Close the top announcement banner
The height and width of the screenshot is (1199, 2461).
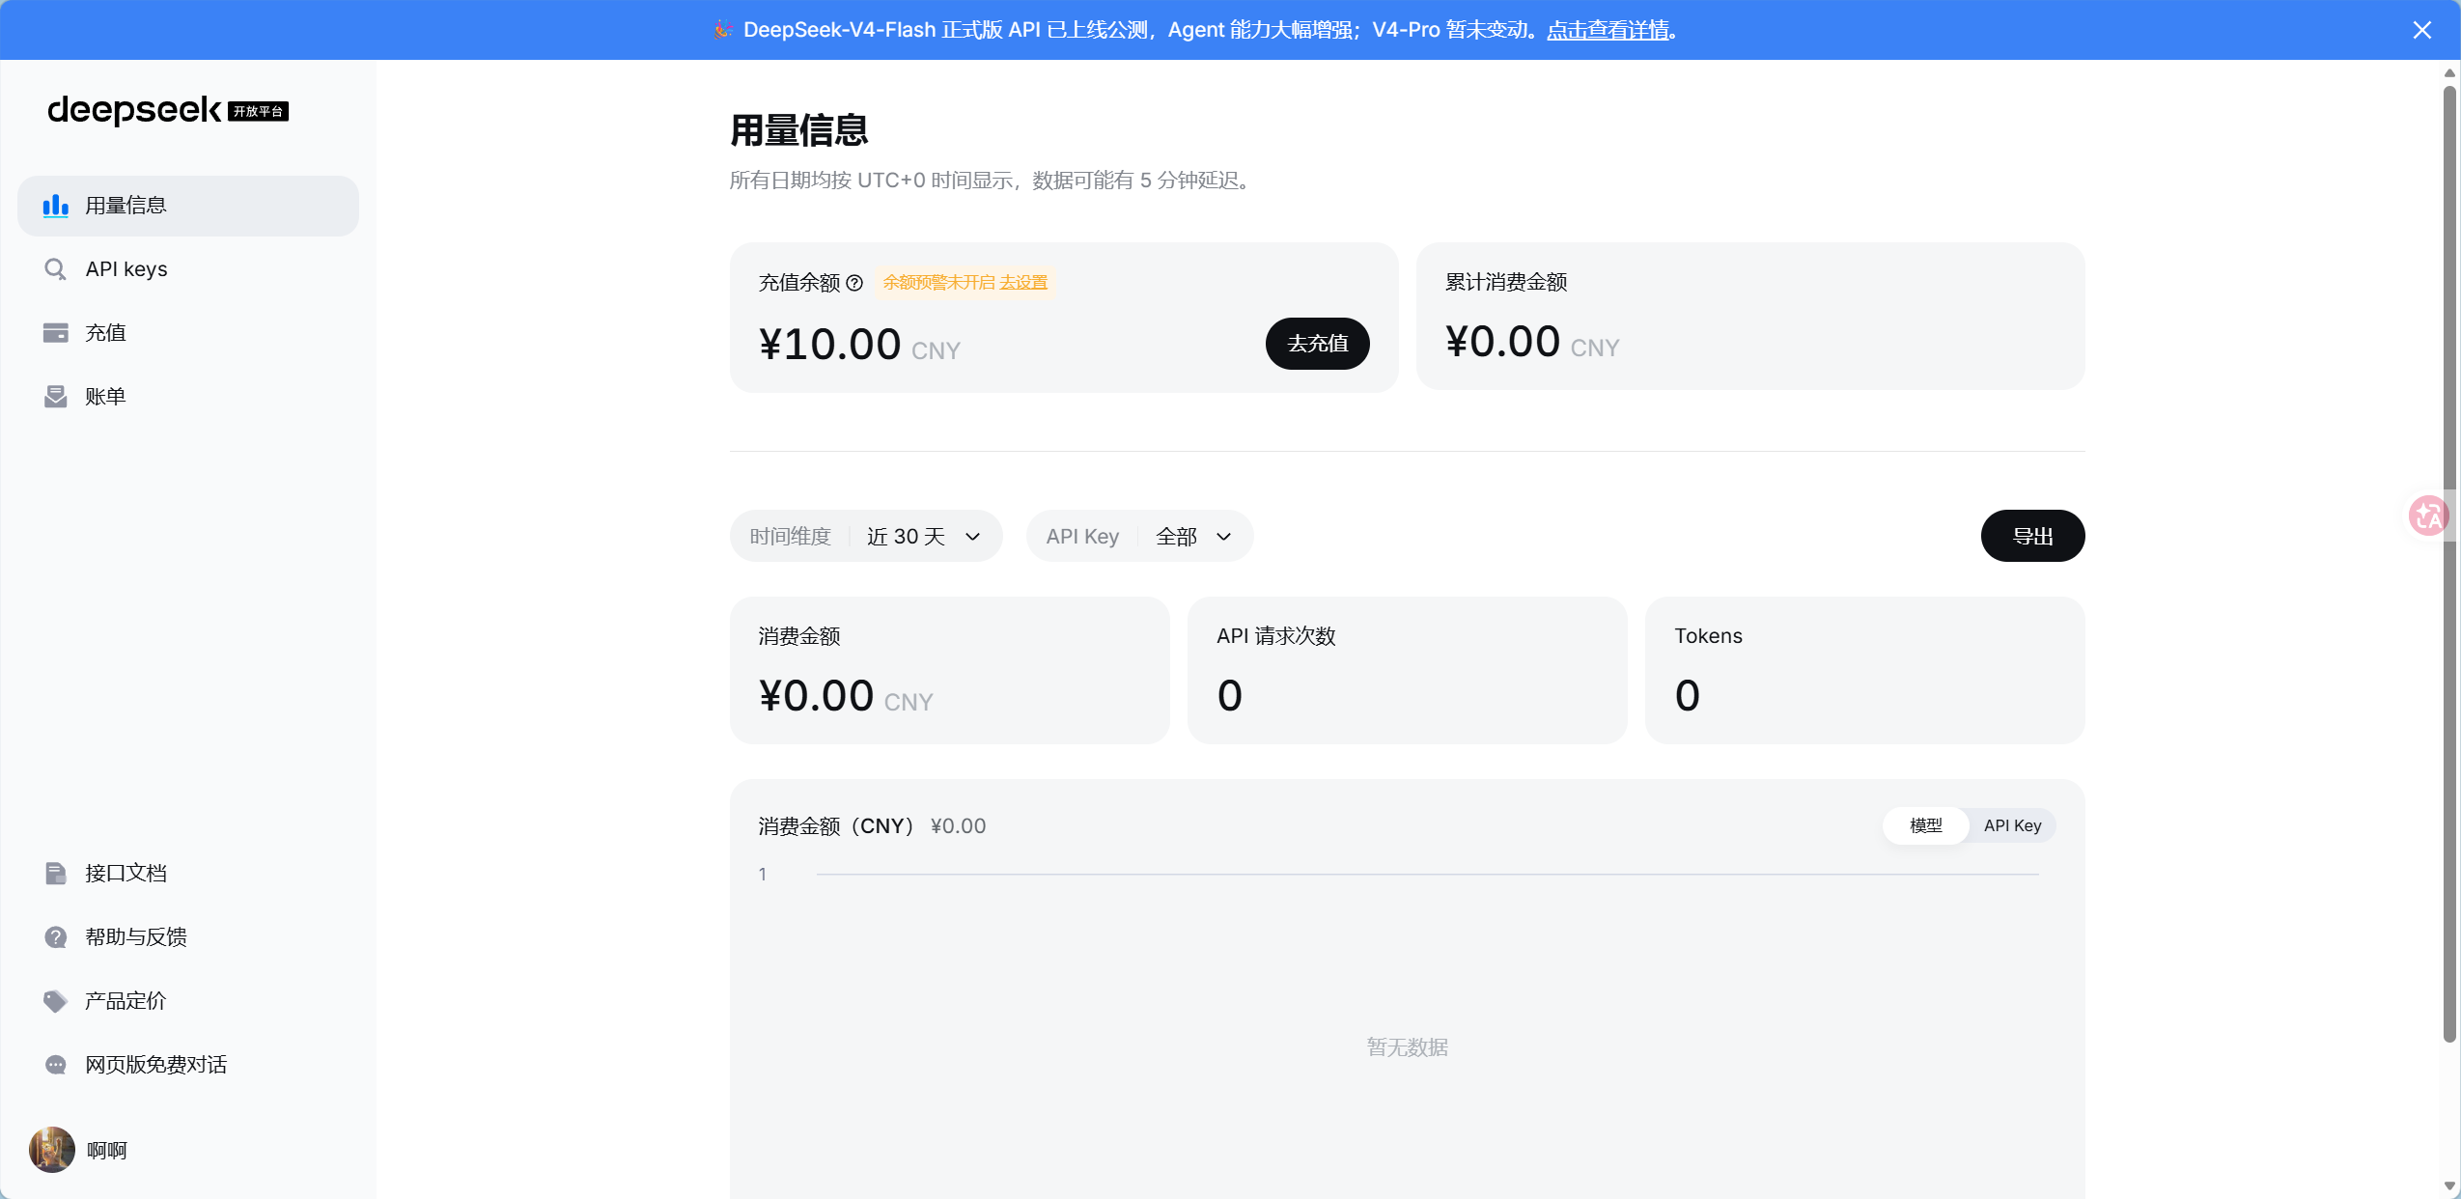(2421, 30)
